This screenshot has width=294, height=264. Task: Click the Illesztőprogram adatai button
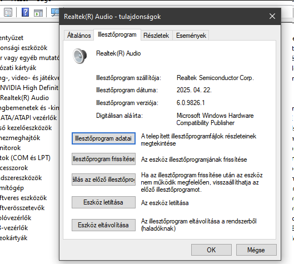(103, 138)
